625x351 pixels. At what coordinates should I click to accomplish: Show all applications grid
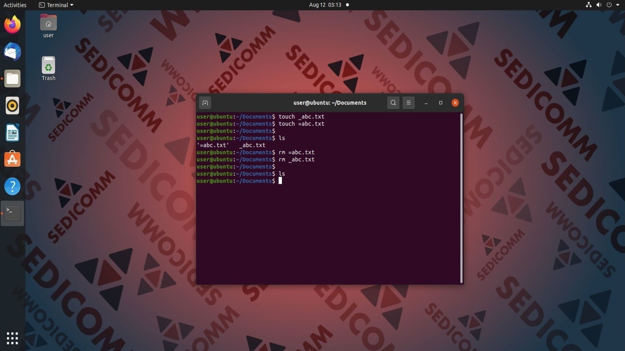pyautogui.click(x=12, y=338)
